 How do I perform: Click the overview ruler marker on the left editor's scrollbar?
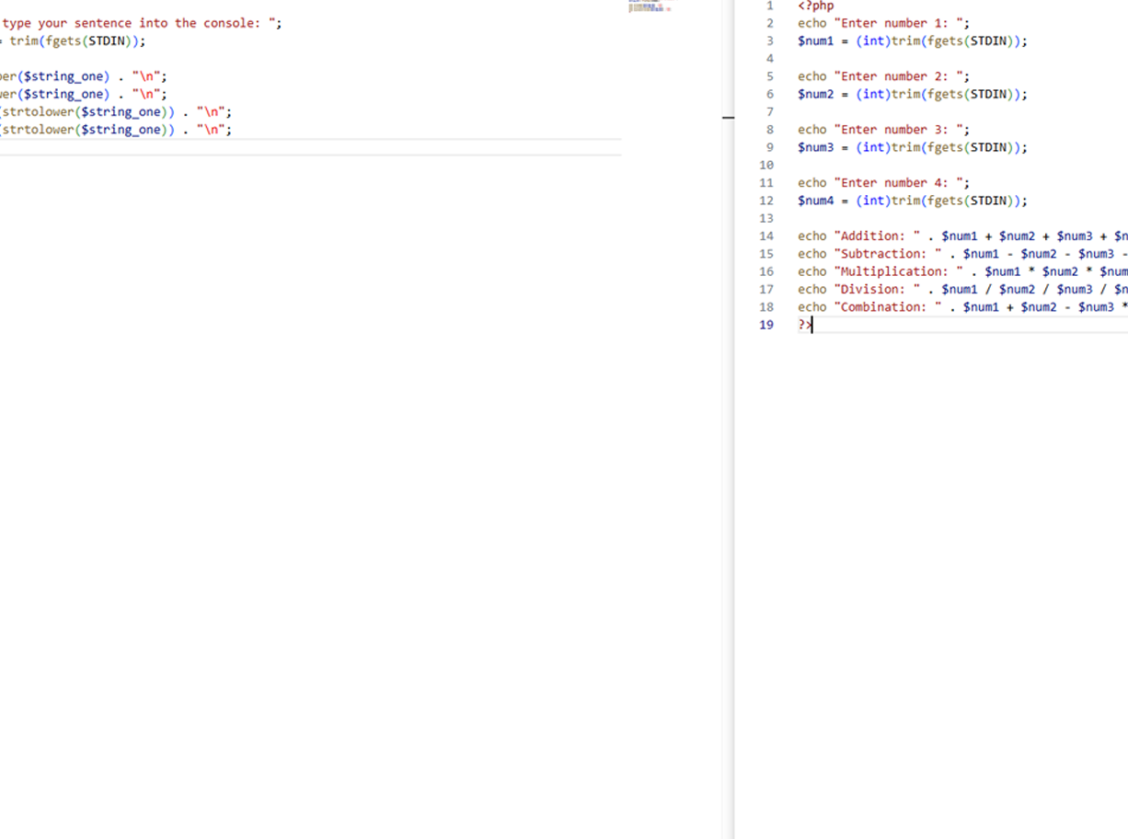(728, 118)
